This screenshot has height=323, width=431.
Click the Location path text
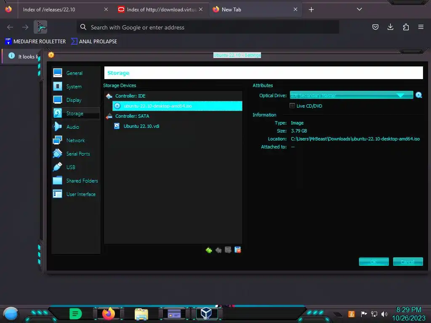[355, 139]
